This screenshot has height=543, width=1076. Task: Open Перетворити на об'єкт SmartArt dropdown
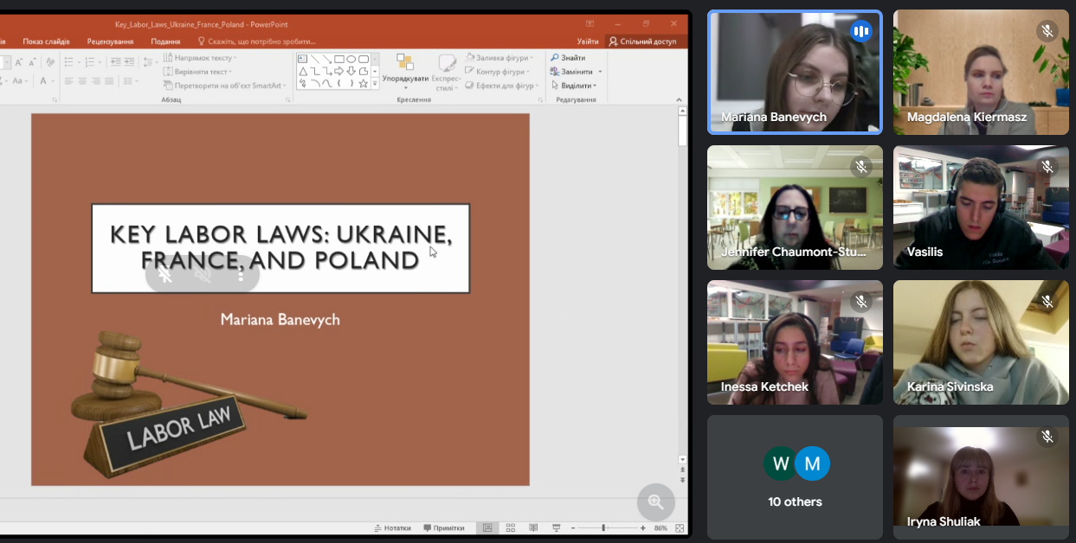click(x=225, y=86)
